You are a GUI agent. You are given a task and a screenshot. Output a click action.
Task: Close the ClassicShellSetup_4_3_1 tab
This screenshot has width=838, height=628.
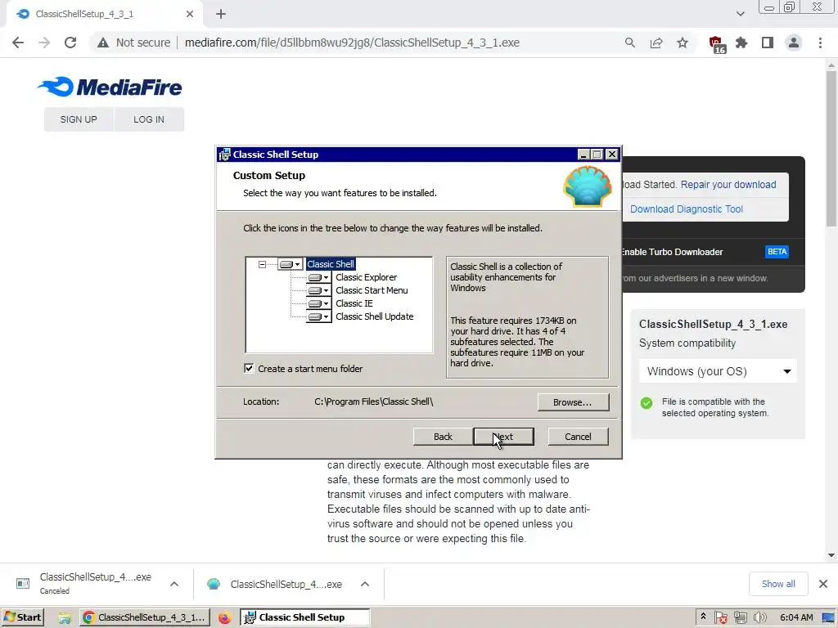[190, 15]
